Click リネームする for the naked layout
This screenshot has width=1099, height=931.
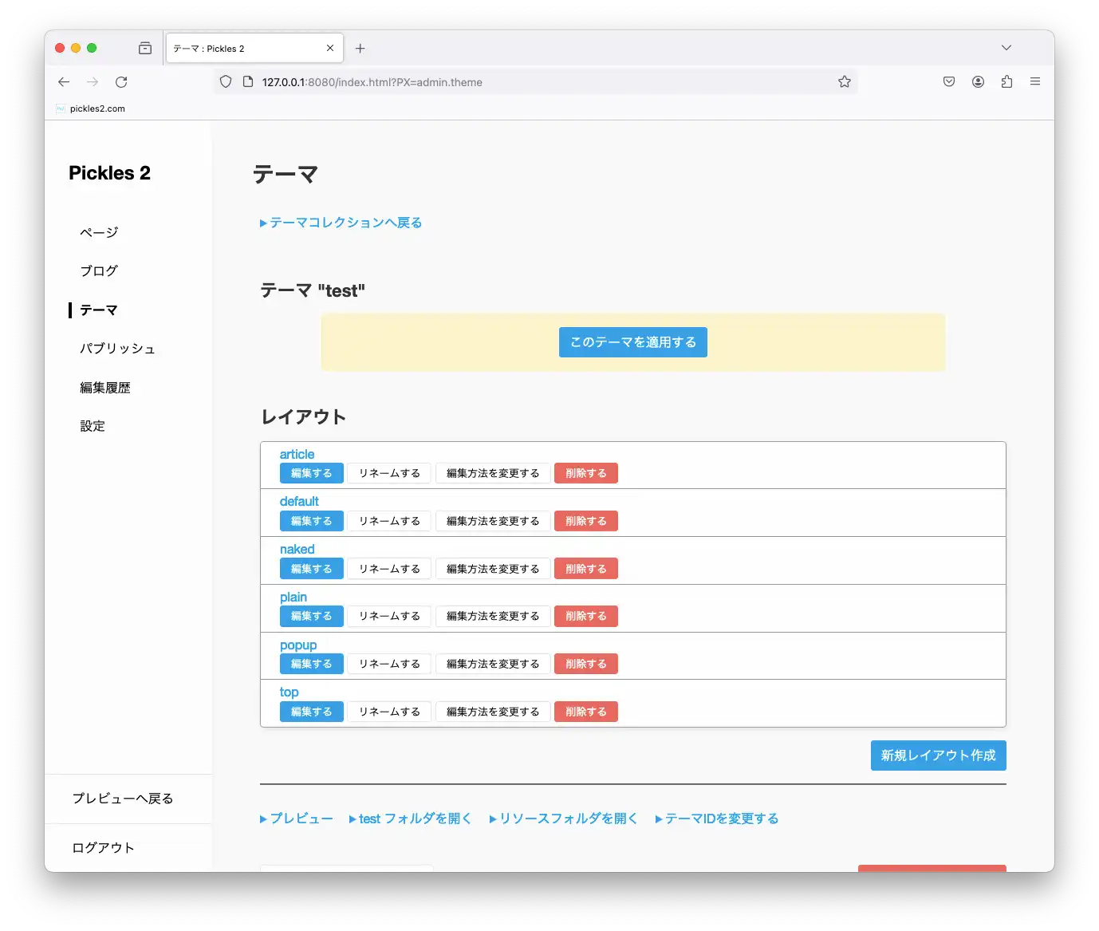point(389,569)
